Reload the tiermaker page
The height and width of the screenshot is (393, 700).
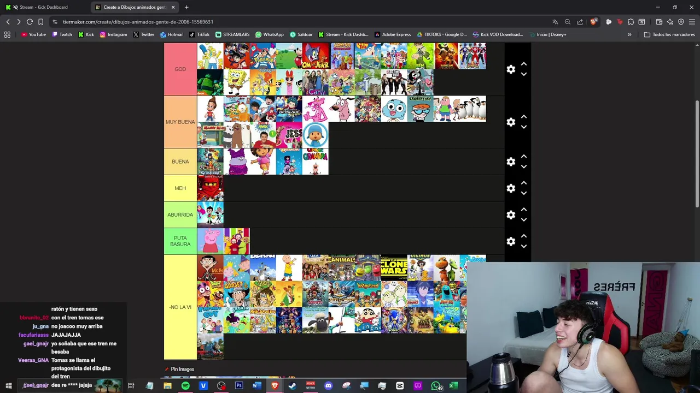click(30, 22)
